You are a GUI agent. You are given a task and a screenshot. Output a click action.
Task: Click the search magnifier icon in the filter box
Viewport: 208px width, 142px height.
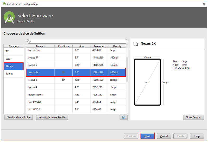(x=29, y=41)
